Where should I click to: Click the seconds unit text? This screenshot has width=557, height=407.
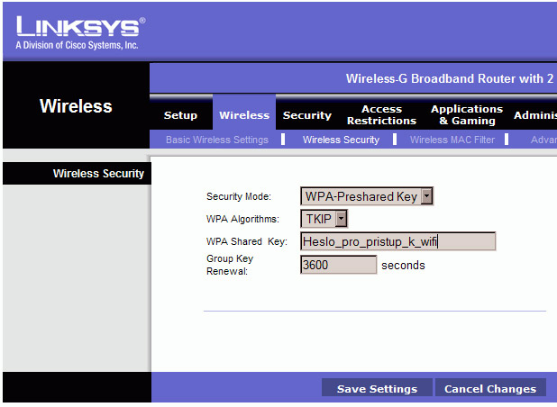403,265
